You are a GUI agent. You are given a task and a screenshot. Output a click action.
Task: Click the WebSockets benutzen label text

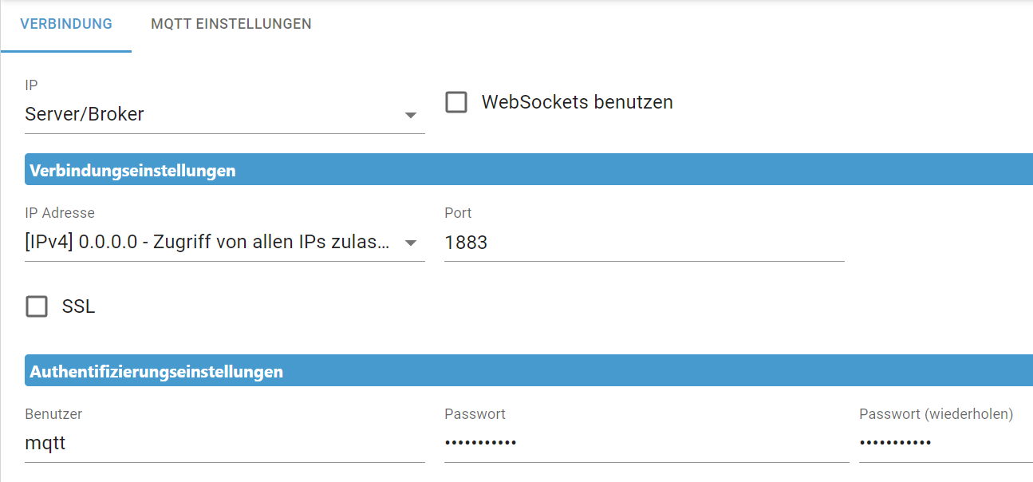click(x=577, y=103)
